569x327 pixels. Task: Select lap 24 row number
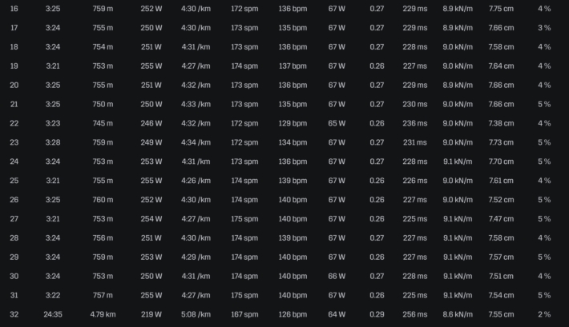(14, 162)
